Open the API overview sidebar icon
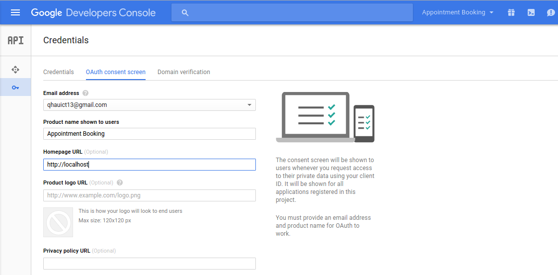558x275 pixels. coord(15,69)
